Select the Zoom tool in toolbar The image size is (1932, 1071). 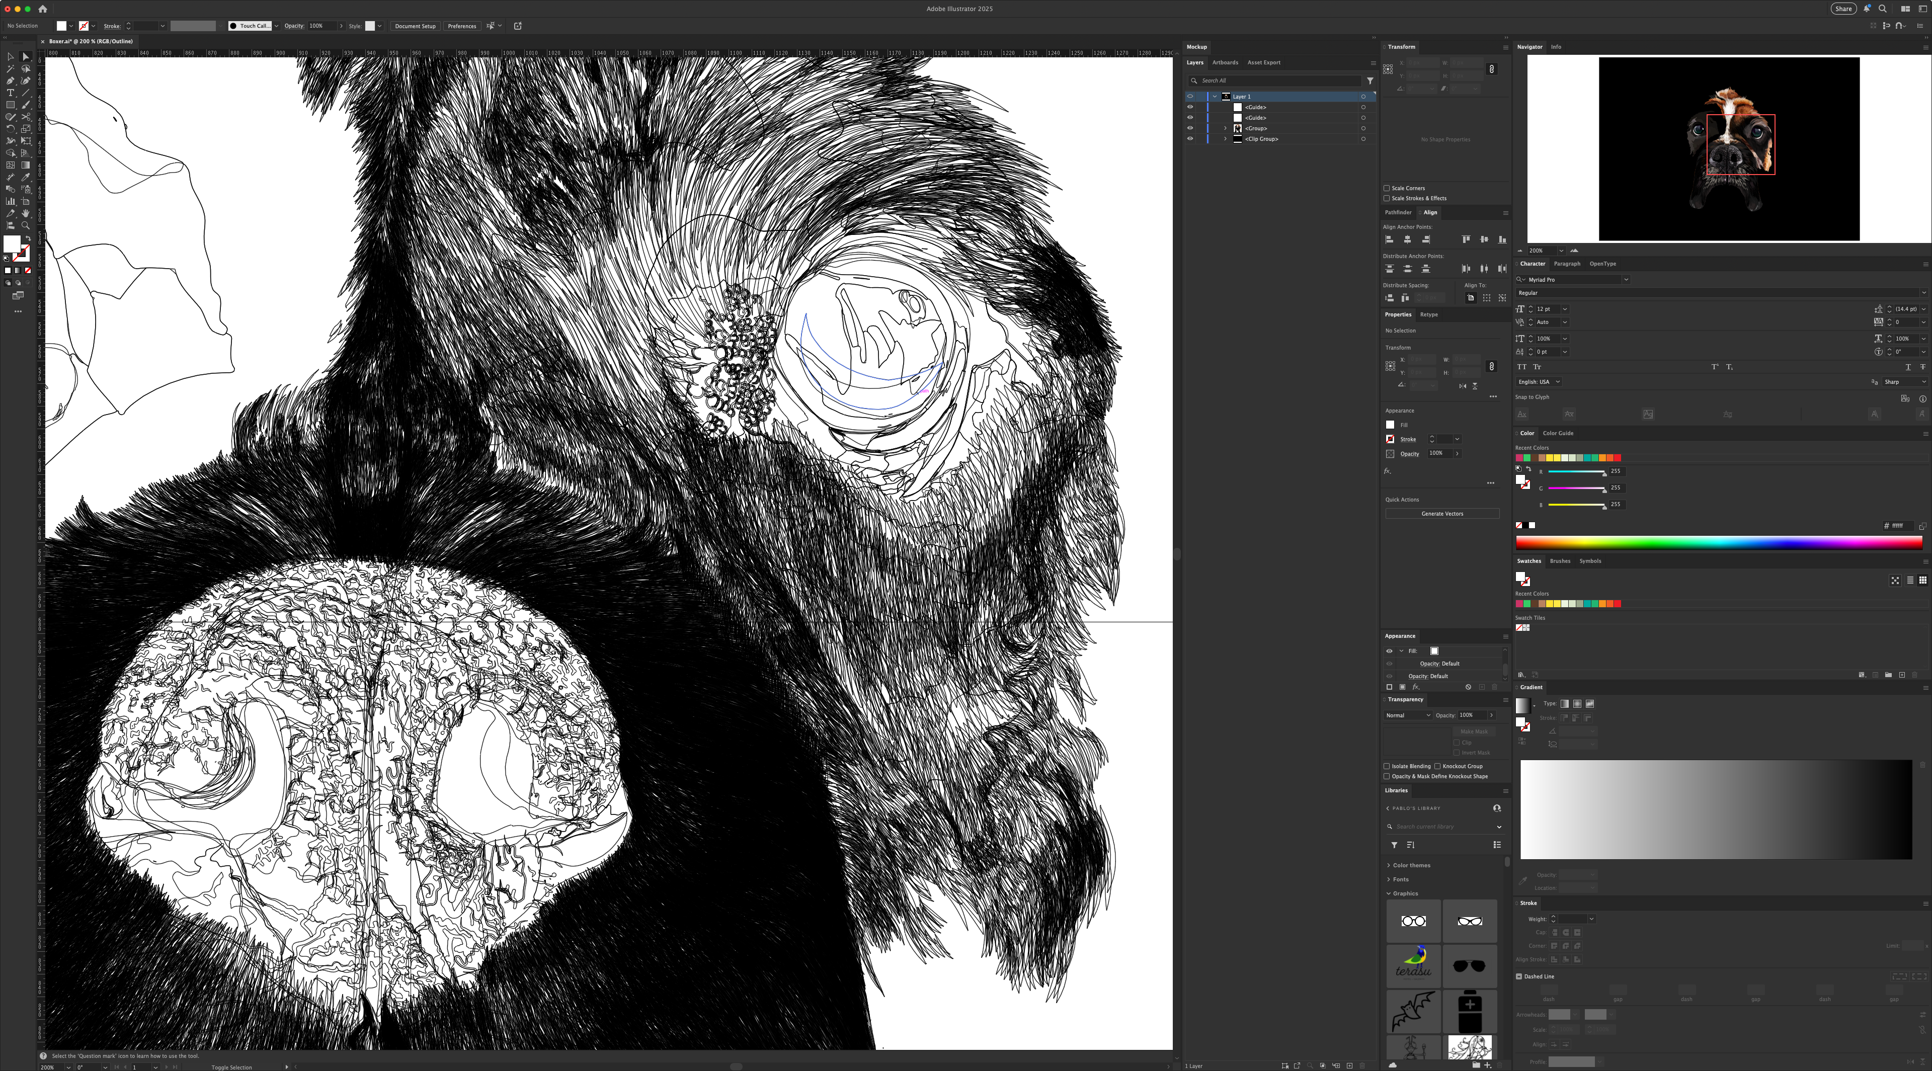click(26, 225)
